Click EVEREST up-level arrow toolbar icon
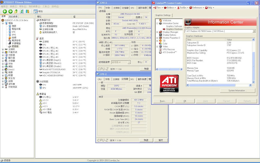This screenshot has width=260, height=163. pos(16,11)
